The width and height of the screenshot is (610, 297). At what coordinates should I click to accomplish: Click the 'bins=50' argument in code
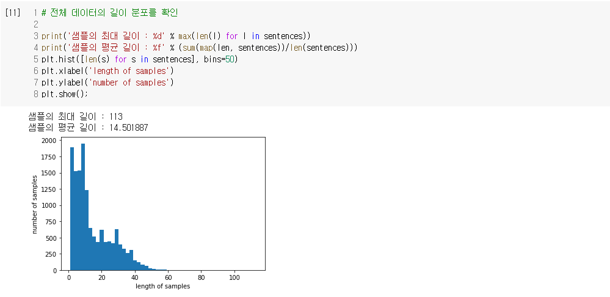point(219,59)
